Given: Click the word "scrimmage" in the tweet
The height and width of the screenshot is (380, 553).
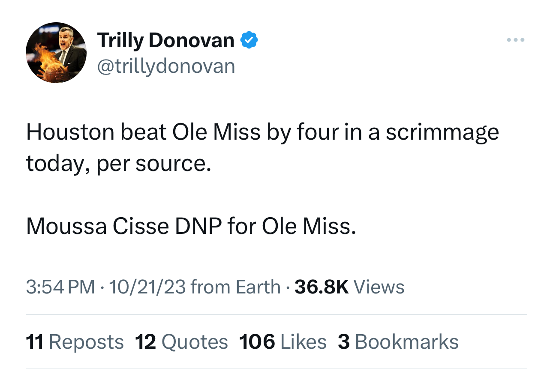Looking at the screenshot, I should (x=442, y=133).
